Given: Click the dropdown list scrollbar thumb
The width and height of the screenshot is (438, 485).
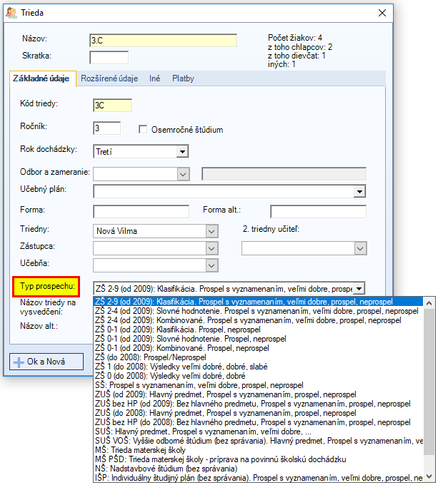Looking at the screenshot, I should pyautogui.click(x=429, y=382).
